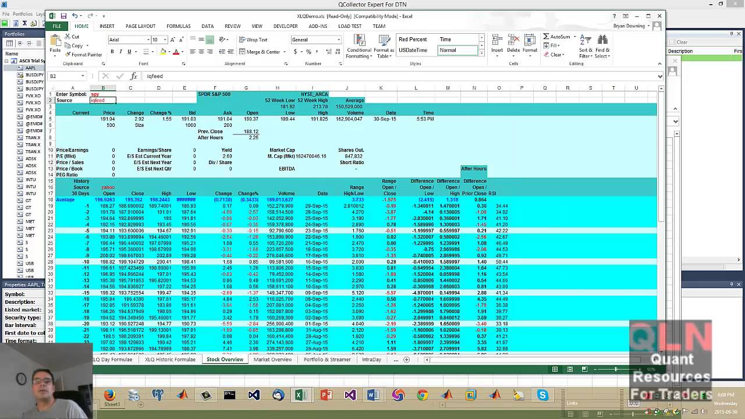745x419 pixels.
Task: Switch to the LOAD TEST ribbon tab
Action: point(349,26)
